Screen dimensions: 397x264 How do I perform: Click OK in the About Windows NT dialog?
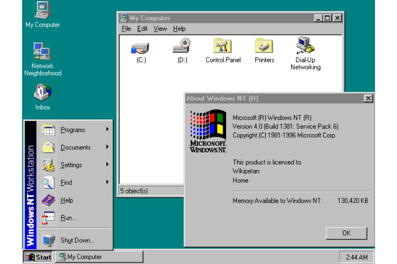tap(346, 233)
